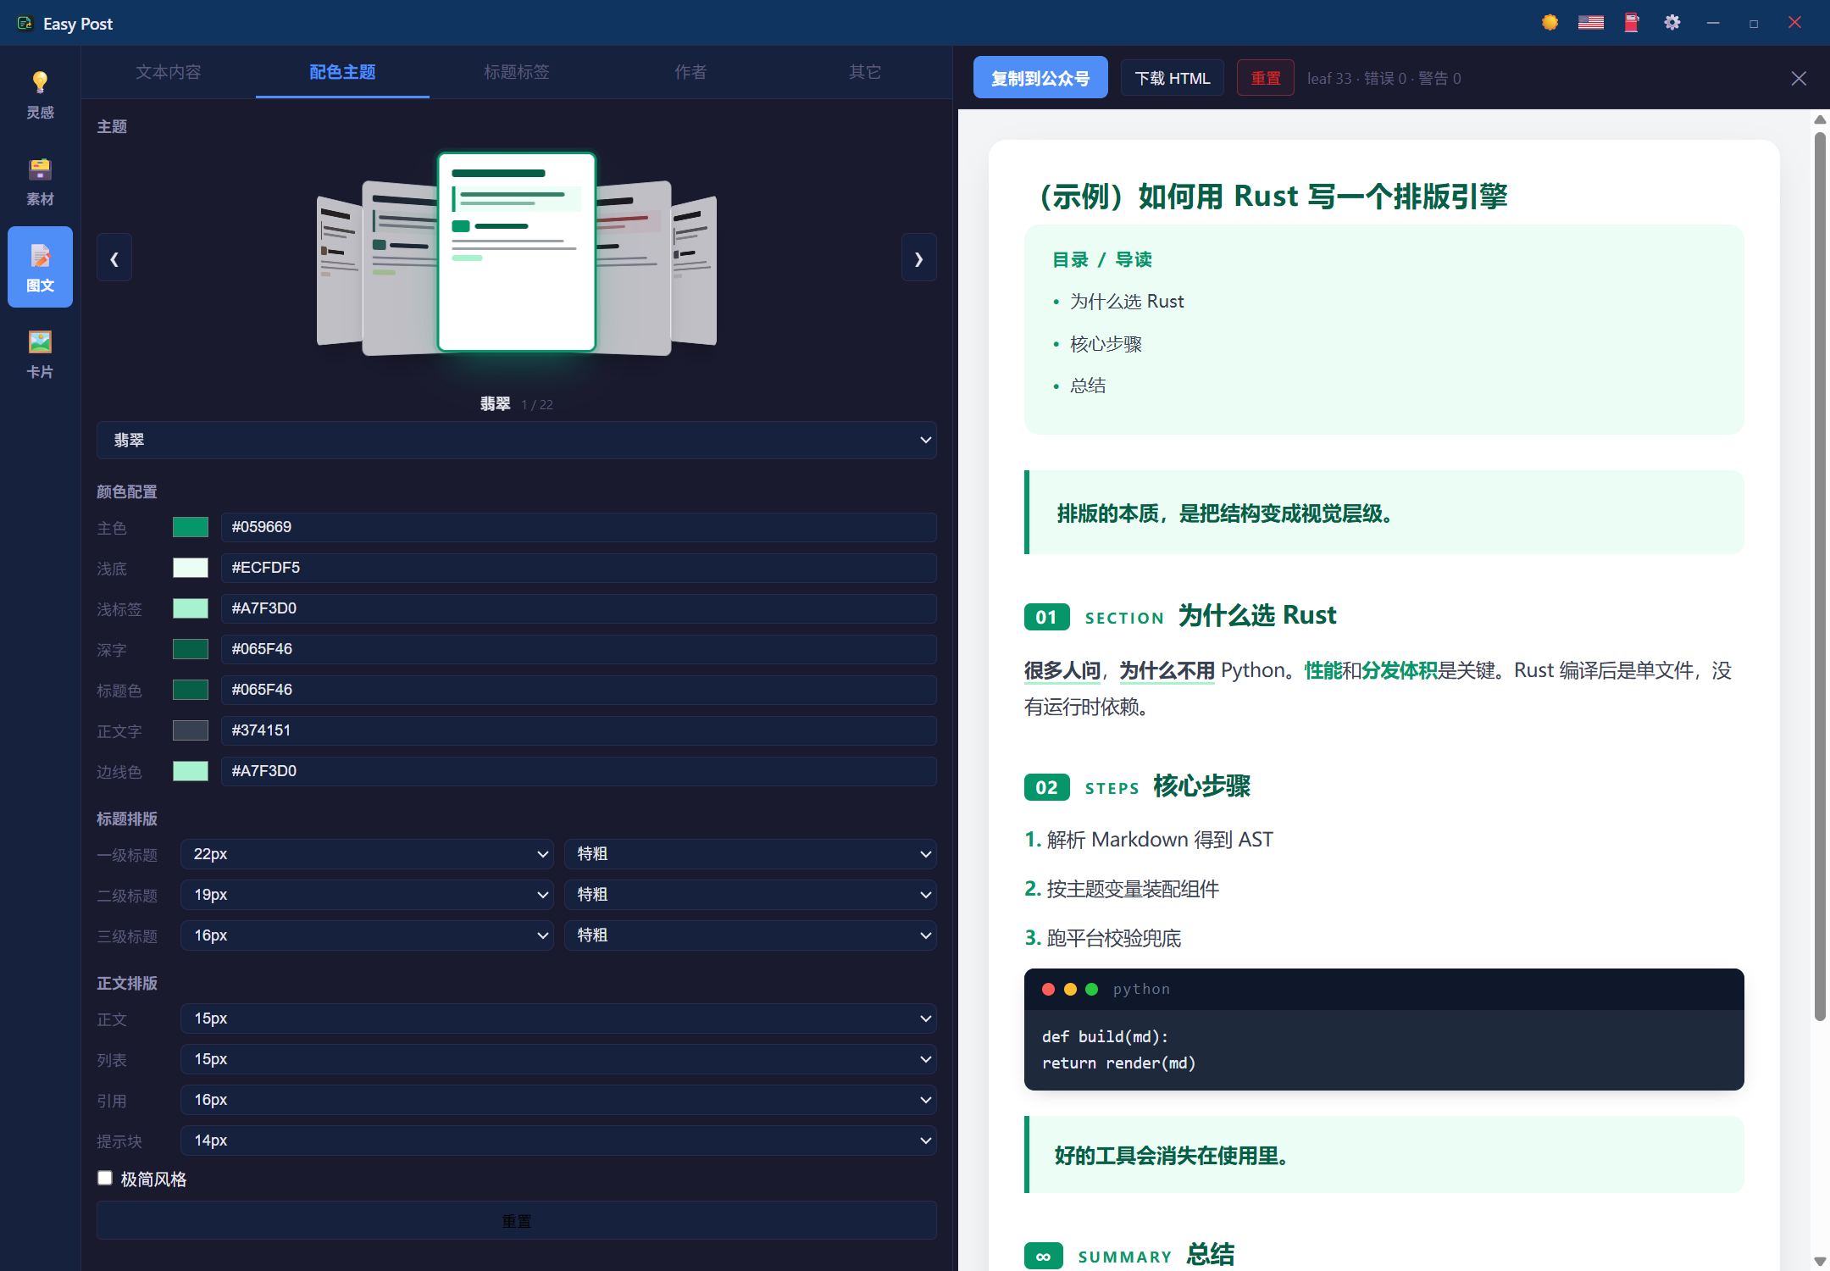Image resolution: width=1830 pixels, height=1271 pixels.
Task: Open the 一级标题 特粗 weight dropdown
Action: [750, 854]
